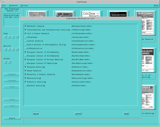Click the (Neuroradiology/=abbr) abbreviation text
The image size is (160, 127).
(82, 78)
